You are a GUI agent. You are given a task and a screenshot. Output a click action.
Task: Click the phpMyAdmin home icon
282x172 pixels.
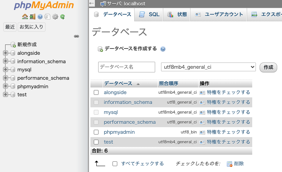(25, 17)
